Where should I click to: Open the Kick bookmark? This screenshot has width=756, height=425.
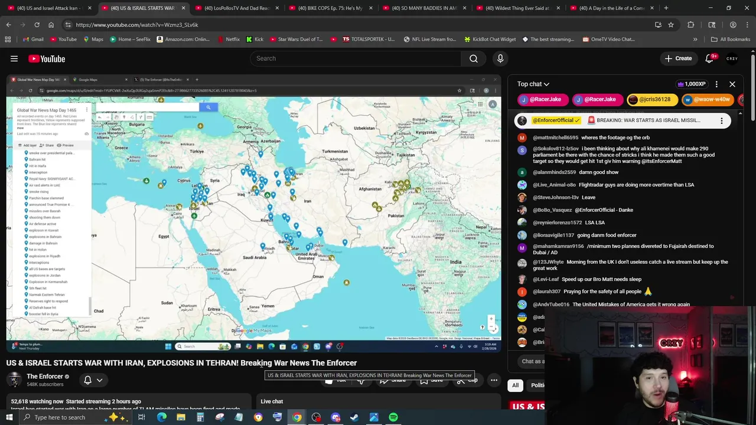[x=255, y=39]
